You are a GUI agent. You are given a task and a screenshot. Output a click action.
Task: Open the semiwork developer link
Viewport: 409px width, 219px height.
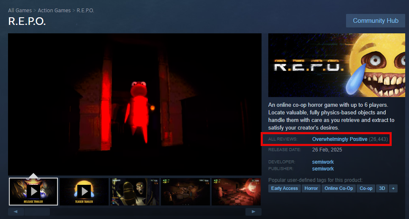coord(323,162)
